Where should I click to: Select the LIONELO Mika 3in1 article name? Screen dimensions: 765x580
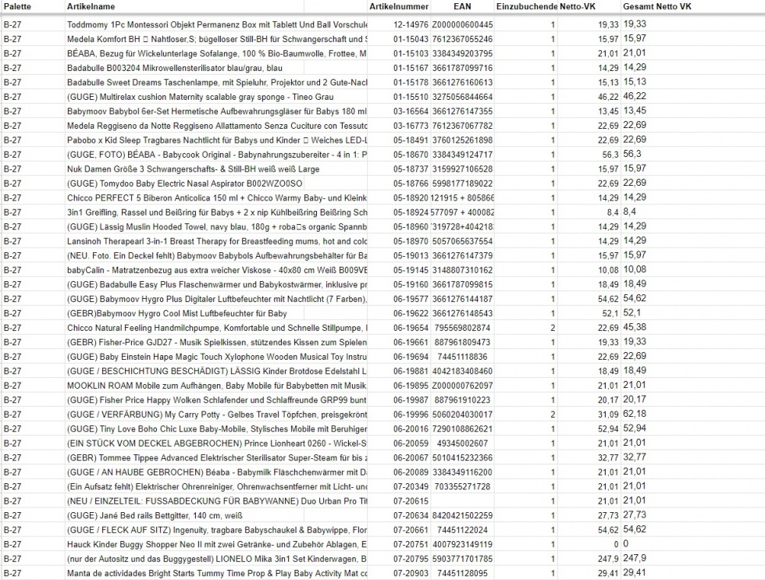coord(217,559)
